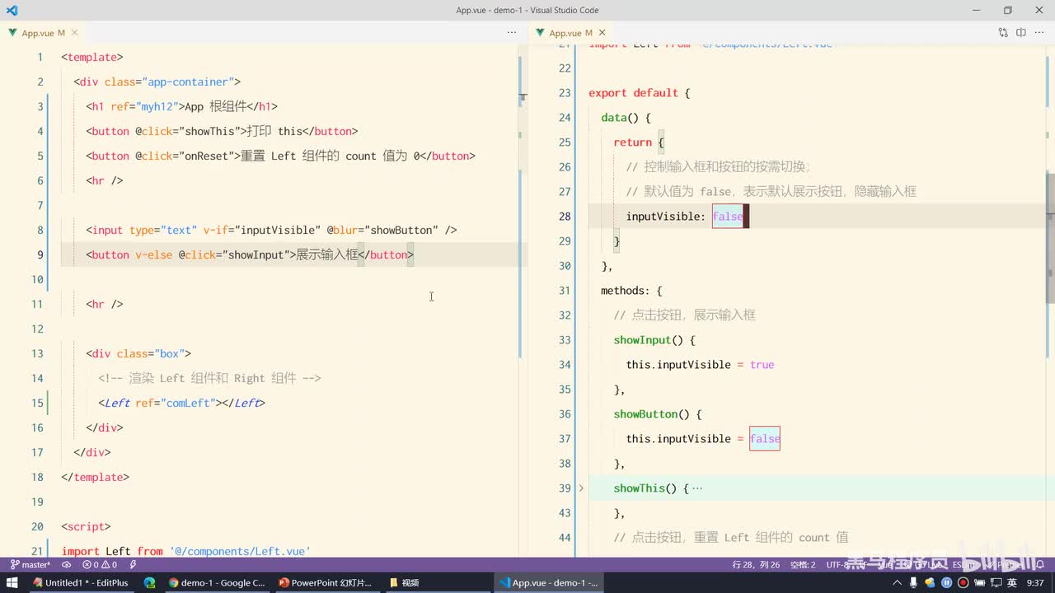Click battery tray icon
Viewport: 1055px width, 593px height.
[978, 582]
